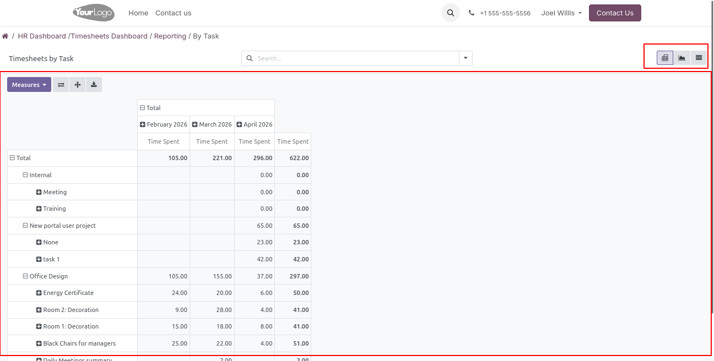The width and height of the screenshot is (714, 361).
Task: Switch to graph view icon
Action: pos(682,58)
